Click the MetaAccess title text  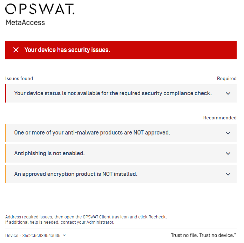(x=25, y=22)
